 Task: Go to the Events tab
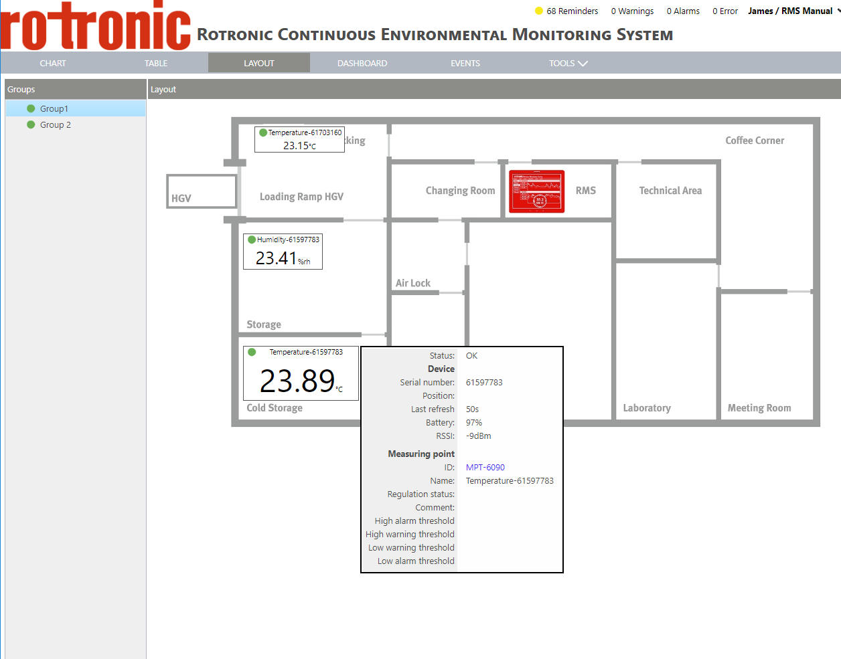click(465, 63)
